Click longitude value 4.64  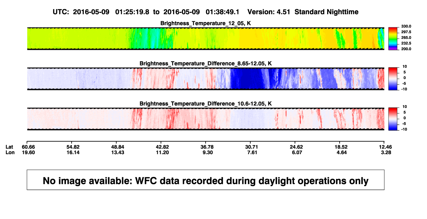tap(341, 152)
